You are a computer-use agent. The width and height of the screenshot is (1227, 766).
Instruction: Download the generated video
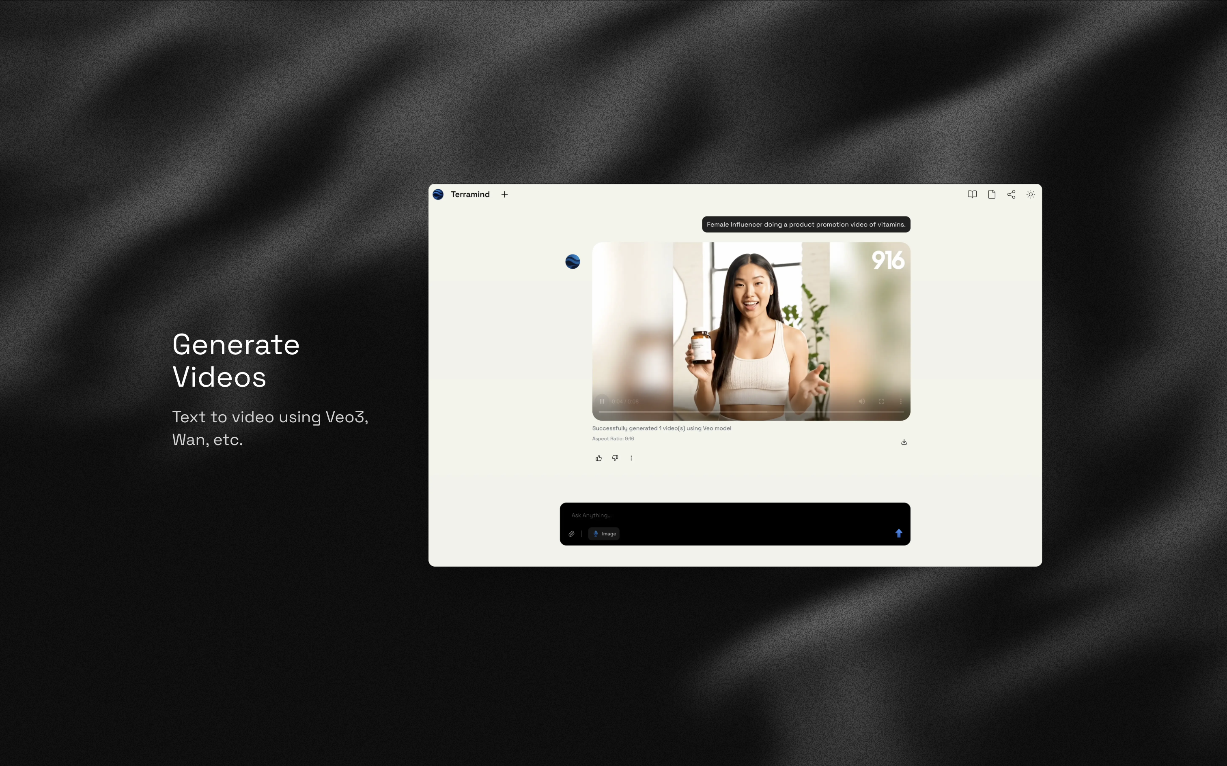[x=904, y=442]
